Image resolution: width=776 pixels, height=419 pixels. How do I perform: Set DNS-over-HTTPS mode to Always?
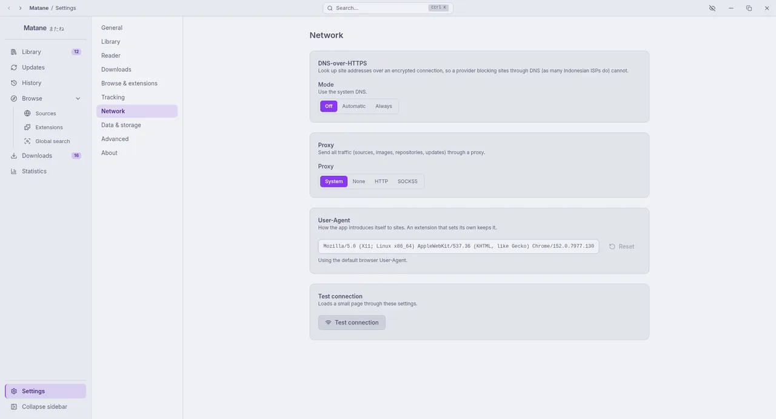[x=384, y=106]
